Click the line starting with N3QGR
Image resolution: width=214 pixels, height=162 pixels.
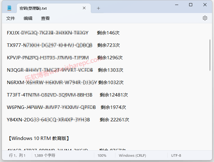tap(65, 70)
